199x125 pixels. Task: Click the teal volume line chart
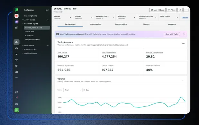124,102
